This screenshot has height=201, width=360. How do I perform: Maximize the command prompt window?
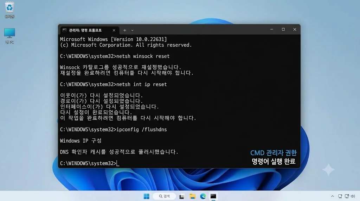coord(283,30)
